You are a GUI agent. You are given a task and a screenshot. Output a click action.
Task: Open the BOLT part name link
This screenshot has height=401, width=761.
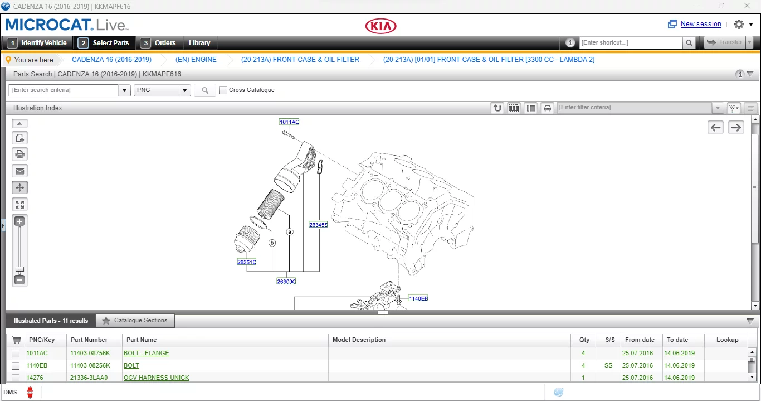tap(131, 365)
